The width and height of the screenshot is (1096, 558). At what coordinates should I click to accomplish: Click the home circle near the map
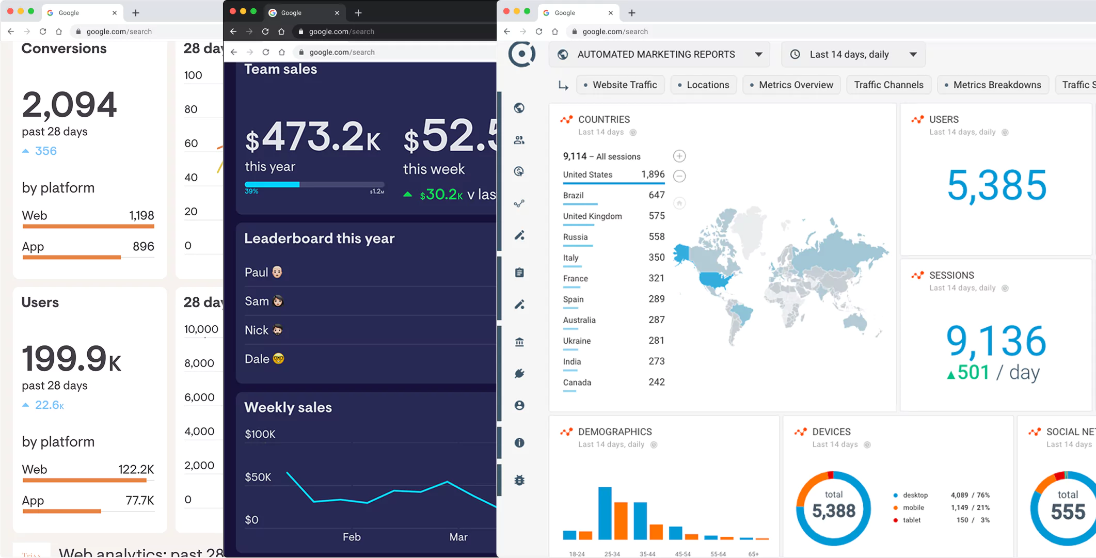click(x=679, y=203)
